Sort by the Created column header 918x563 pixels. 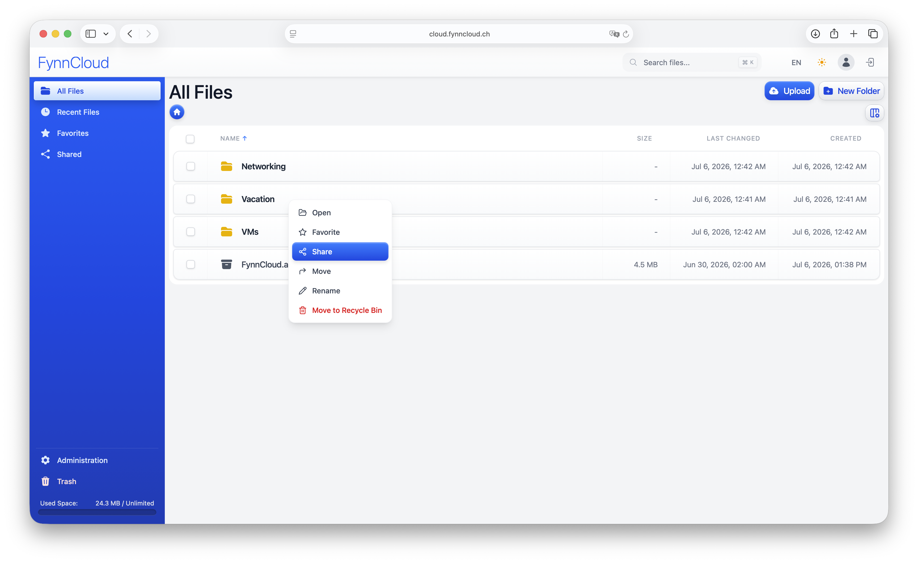click(845, 138)
